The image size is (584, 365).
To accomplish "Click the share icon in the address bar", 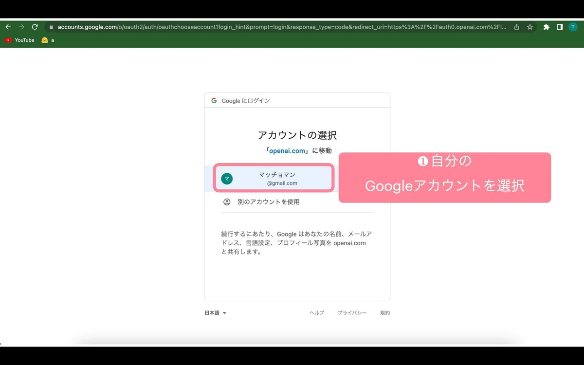I will click(x=517, y=27).
